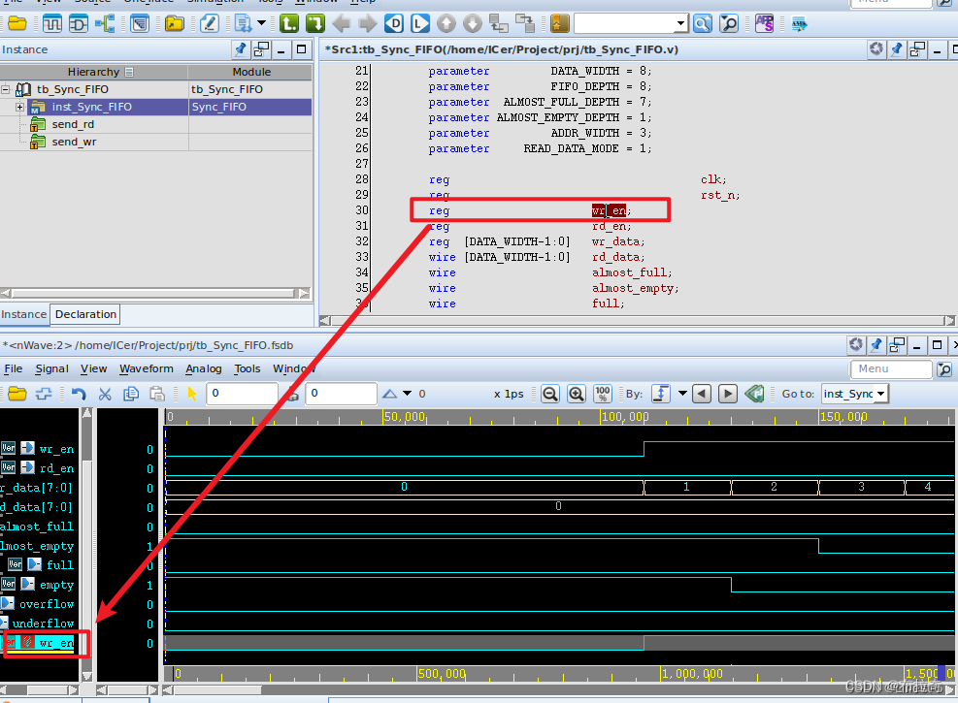Cut selected signal in nWave

pos(105,394)
